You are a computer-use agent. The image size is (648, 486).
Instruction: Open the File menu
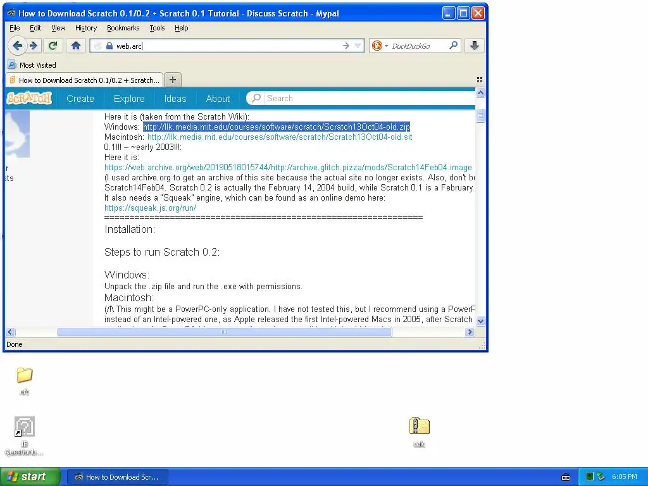click(15, 28)
